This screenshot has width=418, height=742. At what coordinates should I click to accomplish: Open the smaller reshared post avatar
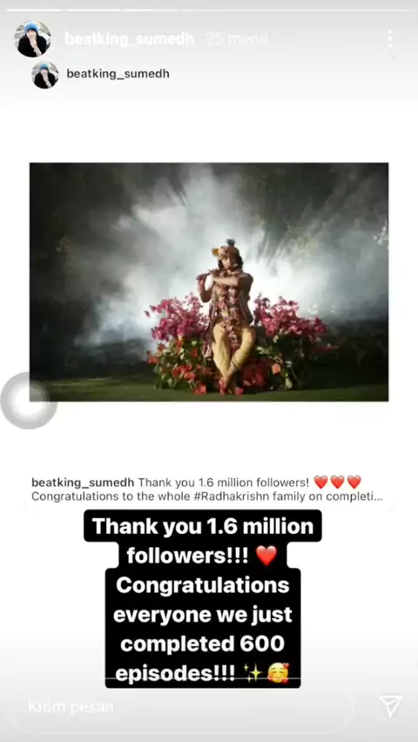(x=45, y=75)
